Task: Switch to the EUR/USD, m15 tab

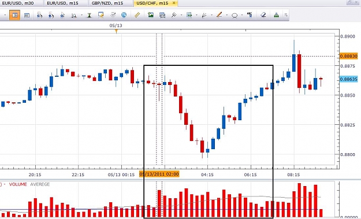Action: 62,3
